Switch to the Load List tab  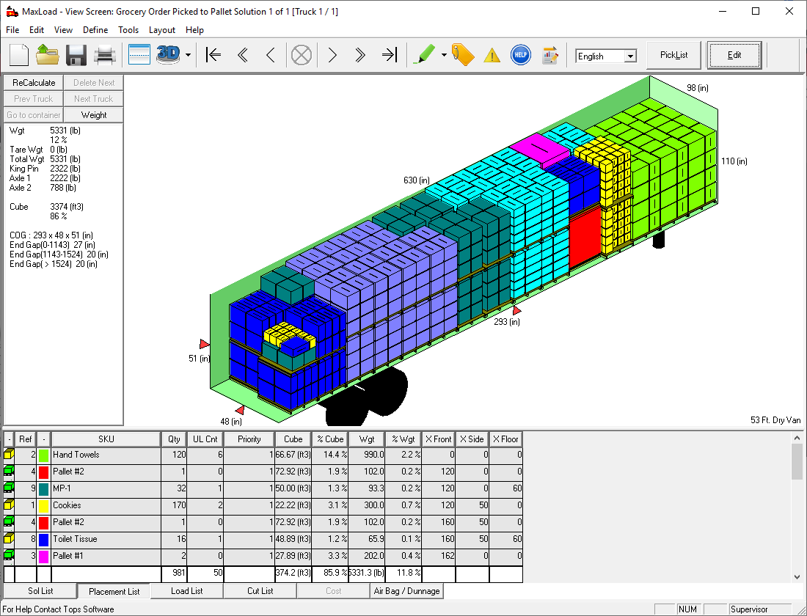click(186, 591)
